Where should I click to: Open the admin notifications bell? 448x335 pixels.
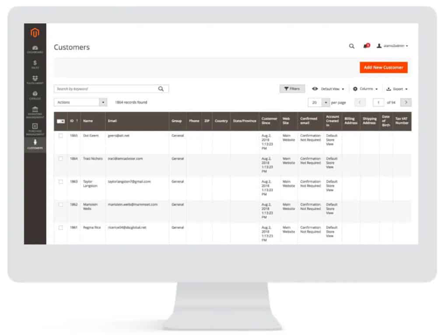click(365, 46)
